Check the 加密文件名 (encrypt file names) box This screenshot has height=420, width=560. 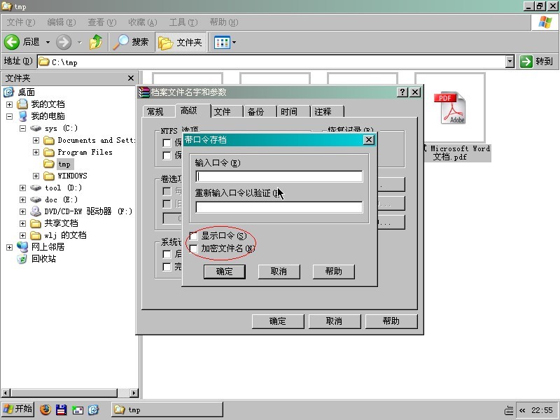pyautogui.click(x=194, y=248)
